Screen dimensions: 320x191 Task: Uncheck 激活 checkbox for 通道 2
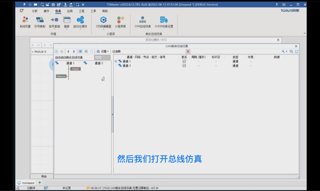point(184,66)
